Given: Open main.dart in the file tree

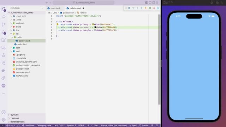Looking at the screenshot, I should click(22, 44).
